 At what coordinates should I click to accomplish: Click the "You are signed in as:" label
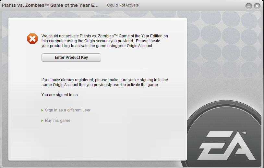[60, 95]
